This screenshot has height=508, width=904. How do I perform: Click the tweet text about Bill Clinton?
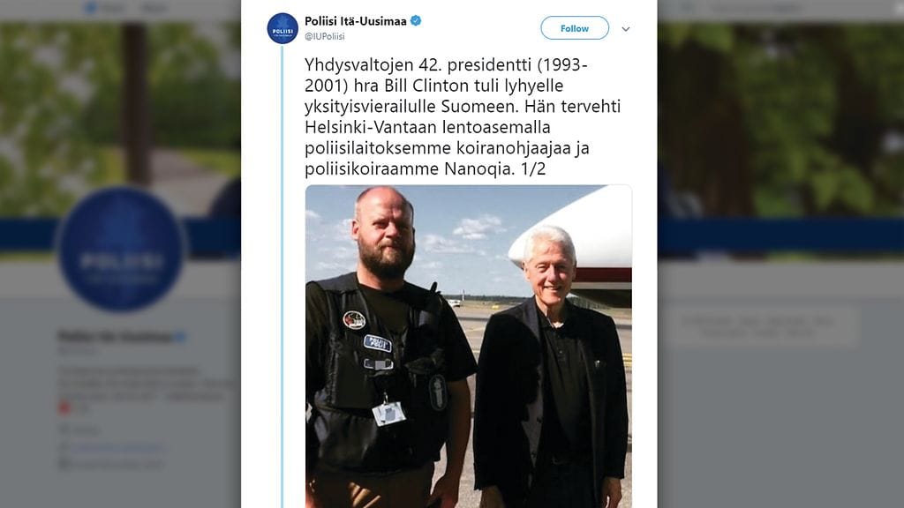point(463,116)
